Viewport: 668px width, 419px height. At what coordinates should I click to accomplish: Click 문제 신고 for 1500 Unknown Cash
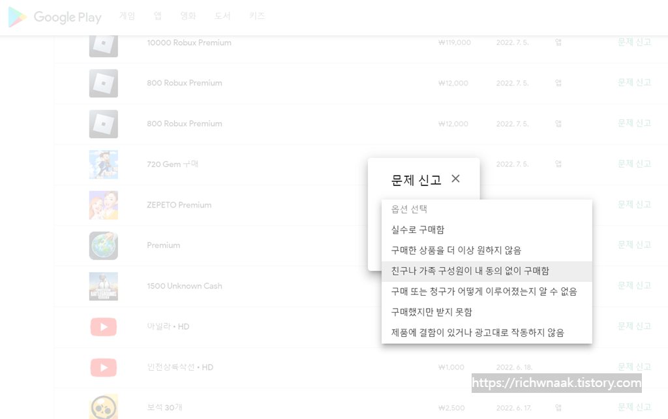634,286
